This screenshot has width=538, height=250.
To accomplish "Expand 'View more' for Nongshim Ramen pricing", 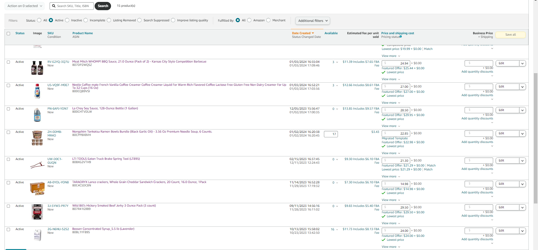I will pyautogui.click(x=391, y=153).
